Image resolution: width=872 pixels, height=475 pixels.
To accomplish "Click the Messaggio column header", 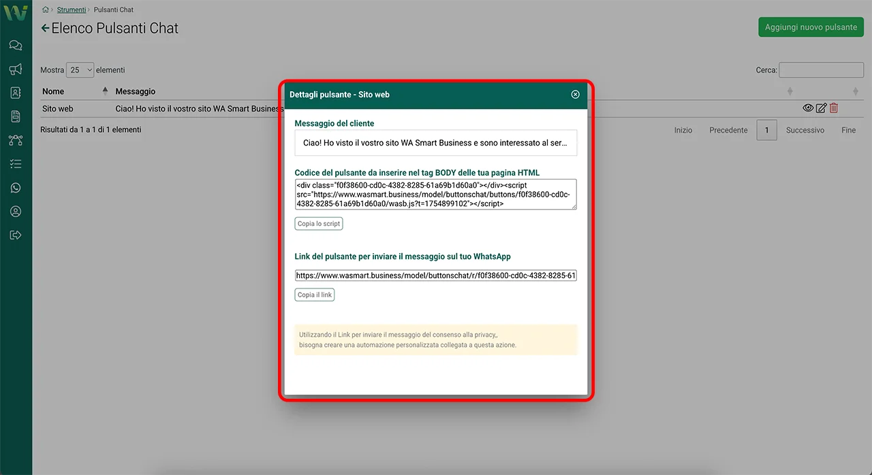I will tap(136, 91).
